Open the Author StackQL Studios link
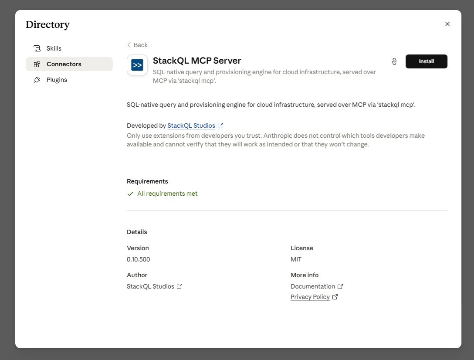The image size is (474, 360). pyautogui.click(x=151, y=286)
